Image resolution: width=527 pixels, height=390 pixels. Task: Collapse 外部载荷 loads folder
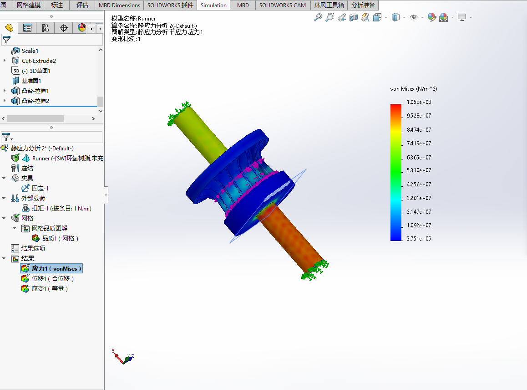(4, 198)
